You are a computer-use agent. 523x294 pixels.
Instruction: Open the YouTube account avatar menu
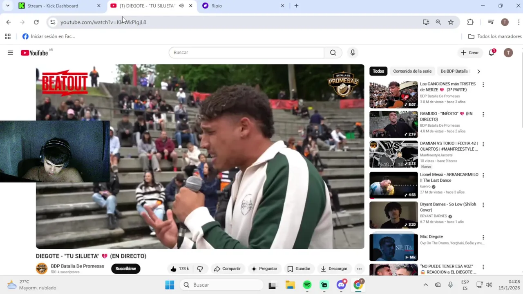(x=508, y=53)
